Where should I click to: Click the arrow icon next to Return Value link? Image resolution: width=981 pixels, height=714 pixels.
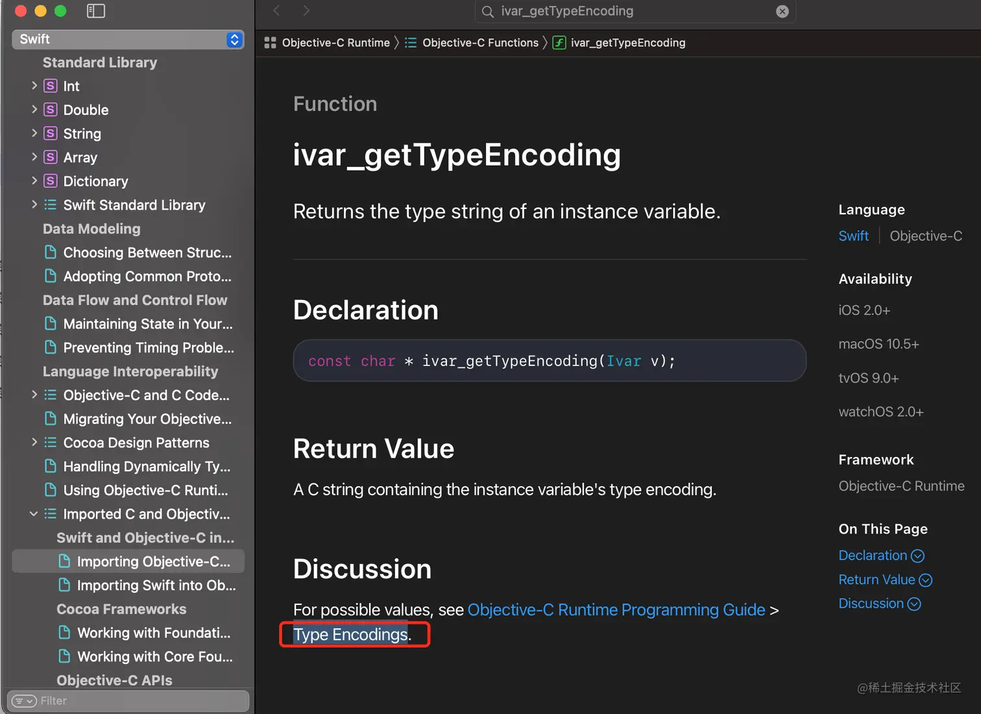(x=925, y=580)
